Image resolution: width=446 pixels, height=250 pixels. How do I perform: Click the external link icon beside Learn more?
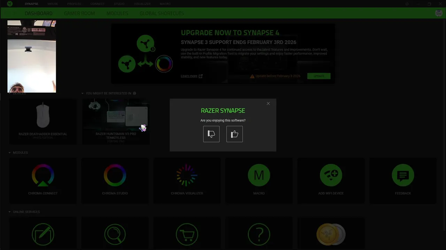pos(200,76)
